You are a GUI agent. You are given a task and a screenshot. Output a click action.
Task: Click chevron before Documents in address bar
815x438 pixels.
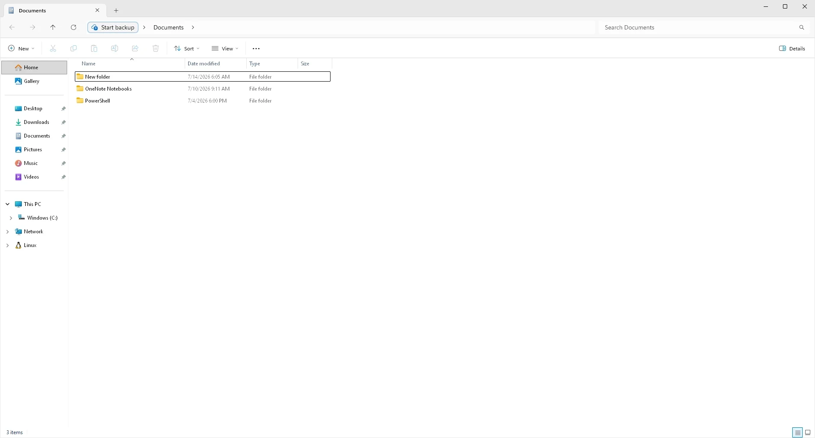point(144,27)
